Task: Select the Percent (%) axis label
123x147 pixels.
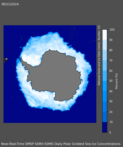Action: (117, 81)
